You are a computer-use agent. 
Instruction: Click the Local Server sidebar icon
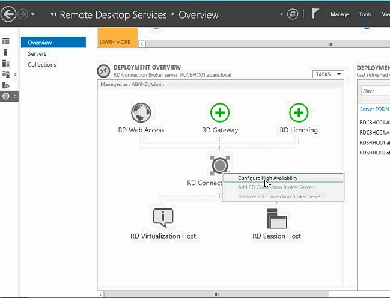click(6, 52)
